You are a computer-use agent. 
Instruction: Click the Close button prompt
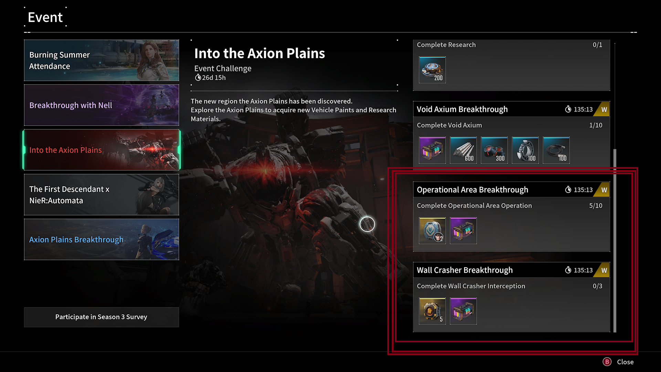click(618, 362)
